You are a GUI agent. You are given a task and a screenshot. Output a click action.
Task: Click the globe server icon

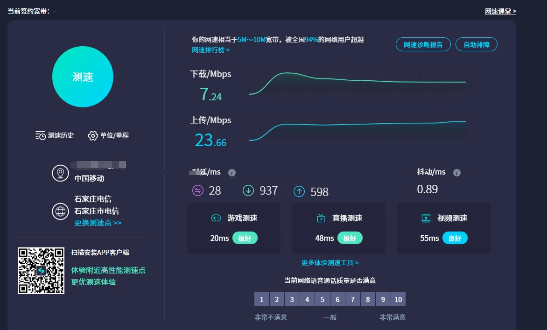tap(60, 211)
